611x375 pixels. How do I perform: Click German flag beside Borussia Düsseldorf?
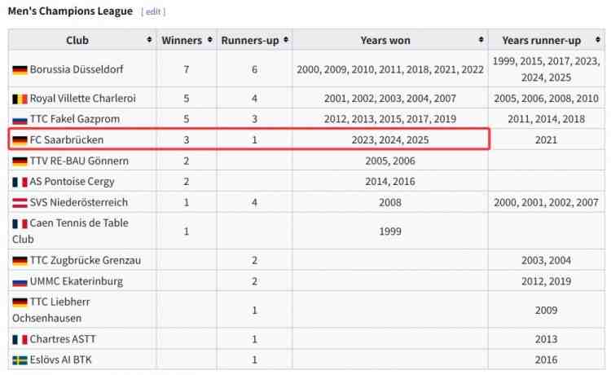point(20,70)
